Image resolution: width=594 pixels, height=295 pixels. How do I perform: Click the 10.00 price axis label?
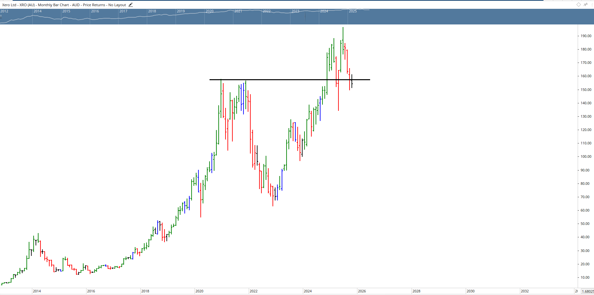pos(585,277)
